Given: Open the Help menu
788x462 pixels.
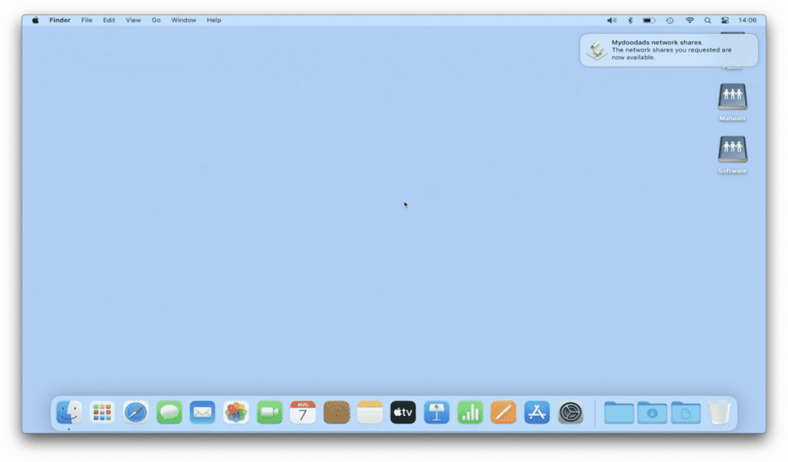Looking at the screenshot, I should coord(214,20).
